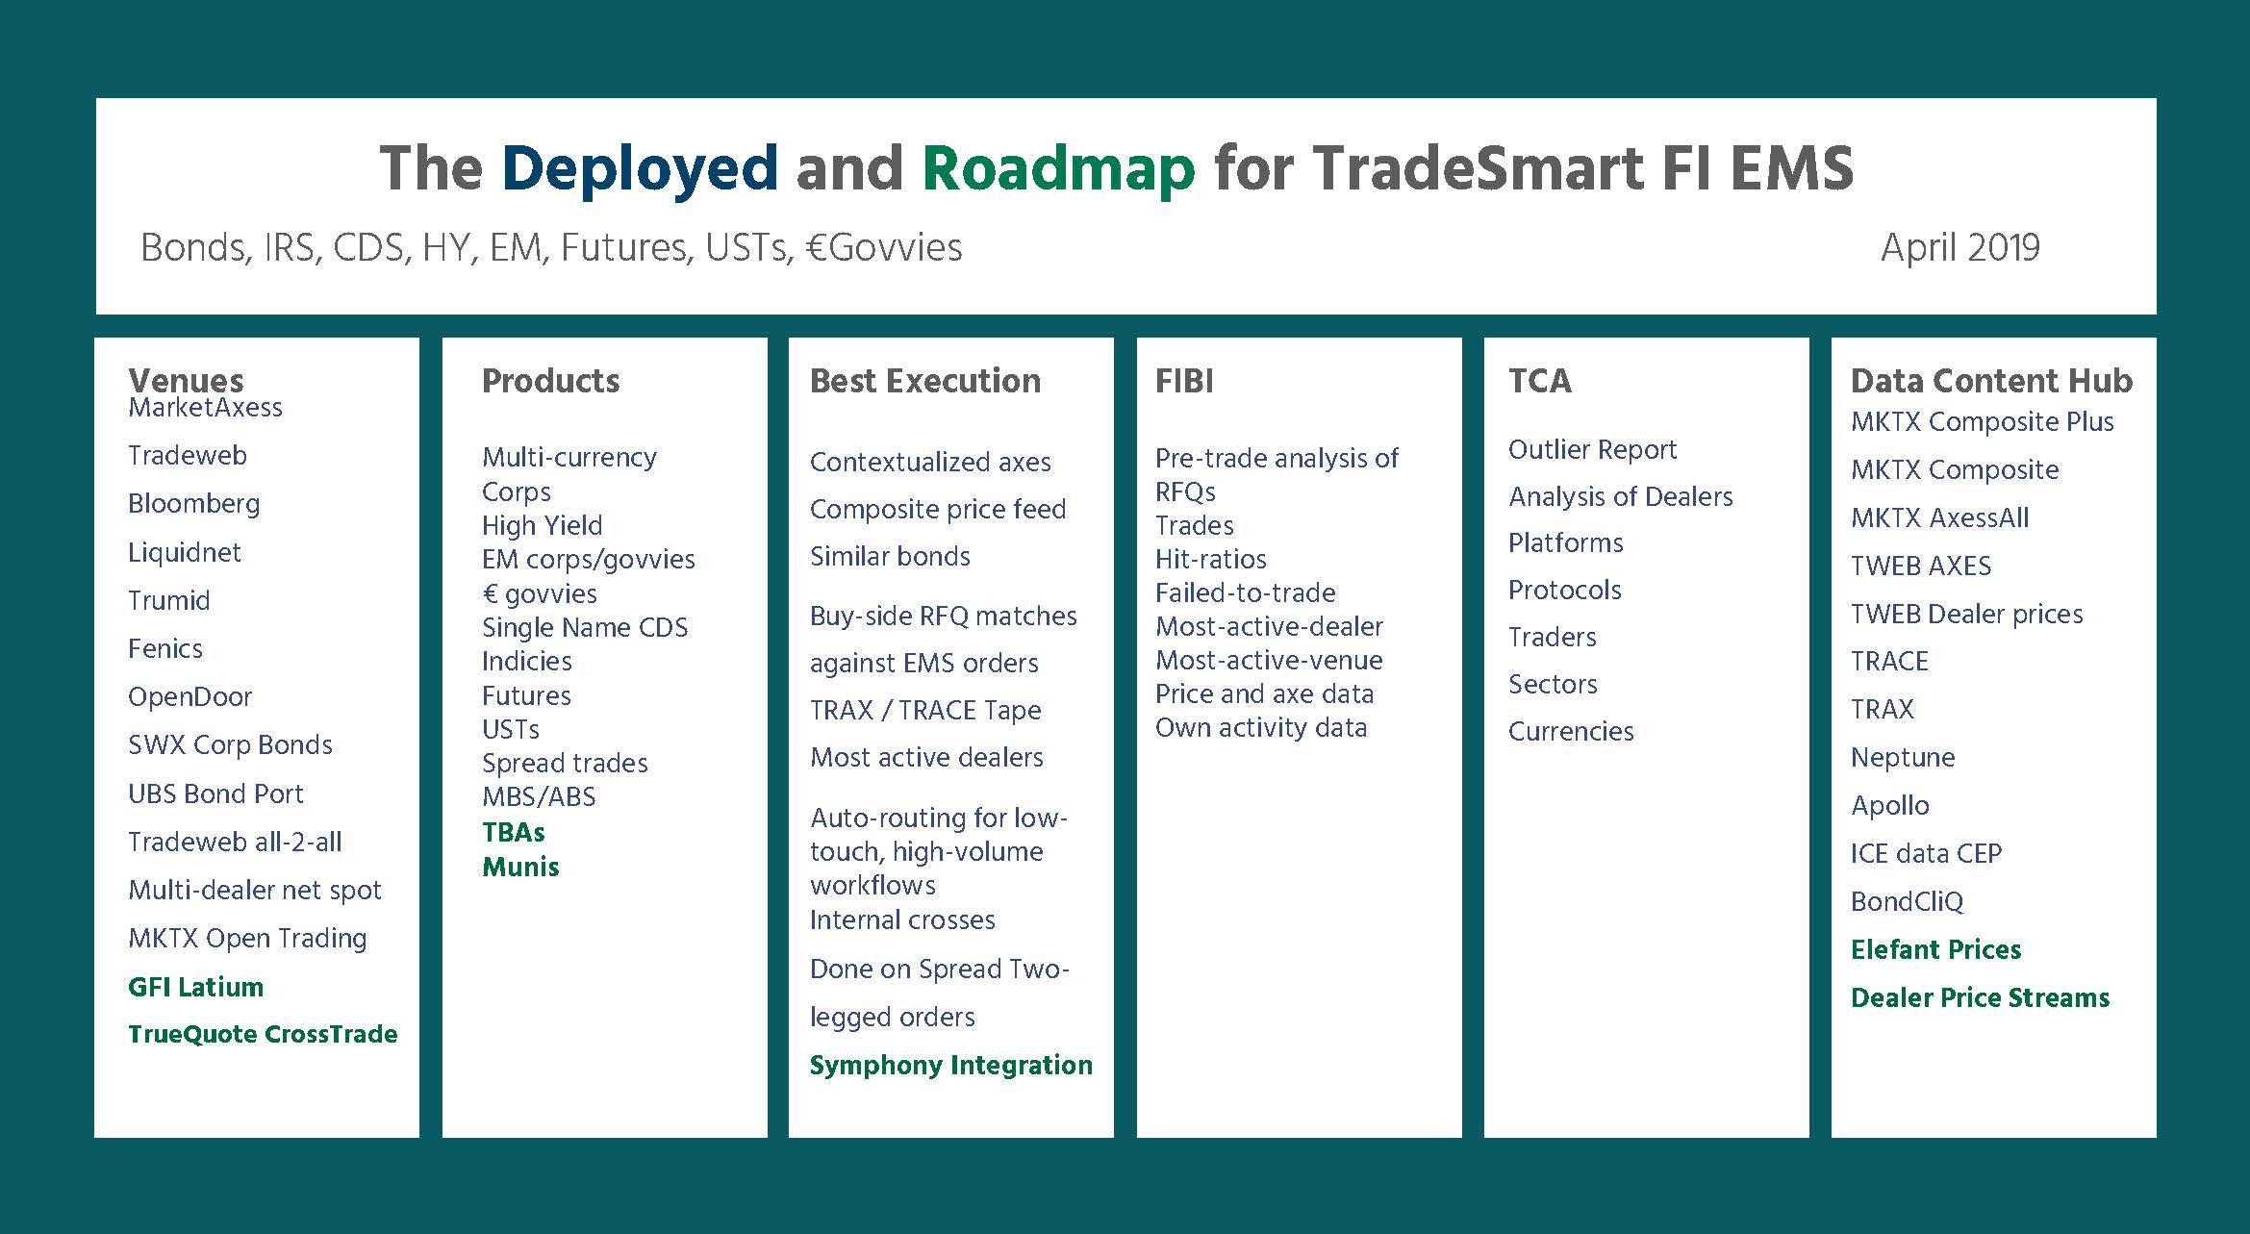2250x1234 pixels.
Task: Click 'Most-active-venue'
Action: click(1269, 661)
